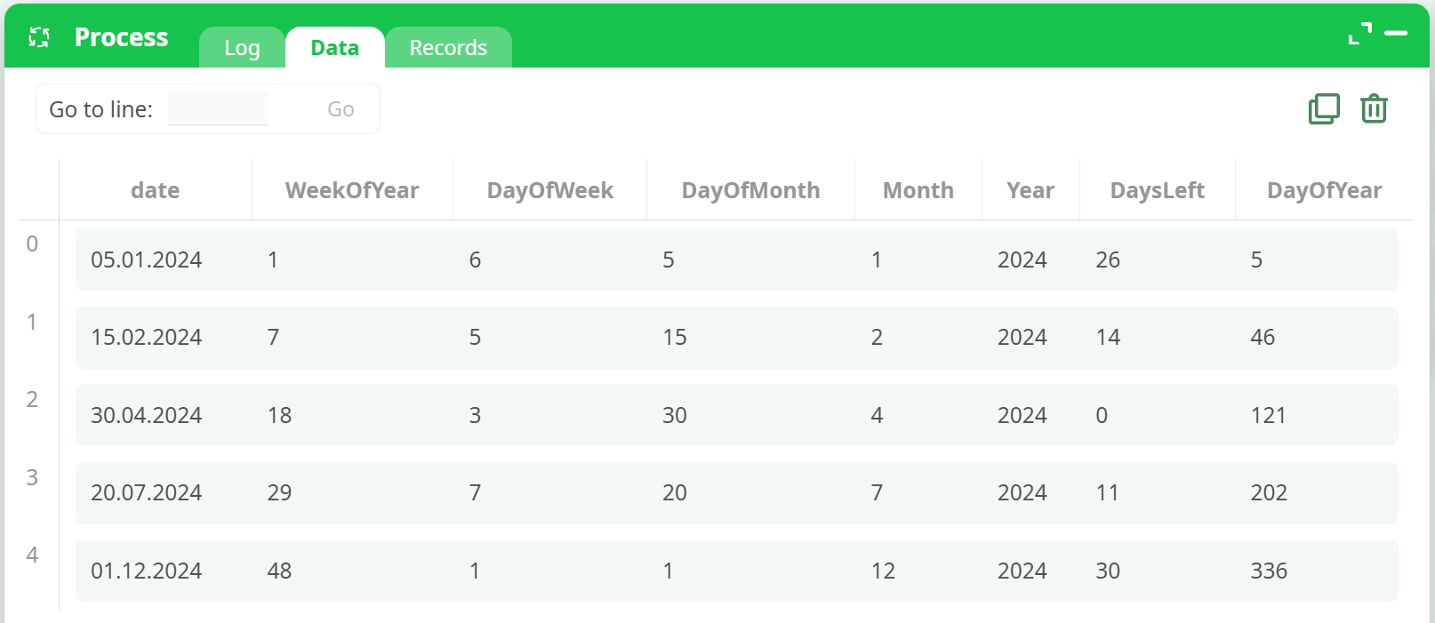Click the date column header
Image resolution: width=1435 pixels, height=623 pixels.
point(155,190)
